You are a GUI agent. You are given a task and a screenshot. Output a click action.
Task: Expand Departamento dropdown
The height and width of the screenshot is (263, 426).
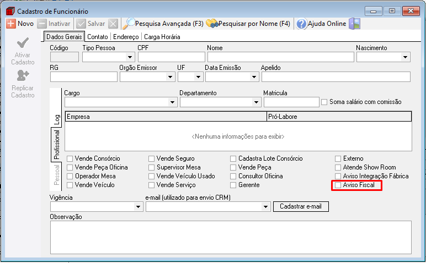click(256, 102)
